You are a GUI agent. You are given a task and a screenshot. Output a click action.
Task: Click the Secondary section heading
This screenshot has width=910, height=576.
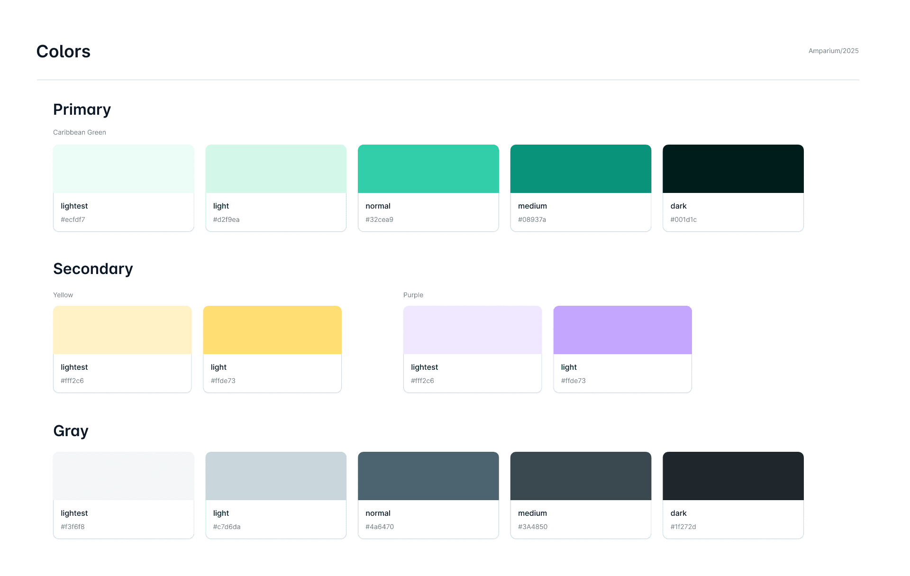[x=93, y=269]
